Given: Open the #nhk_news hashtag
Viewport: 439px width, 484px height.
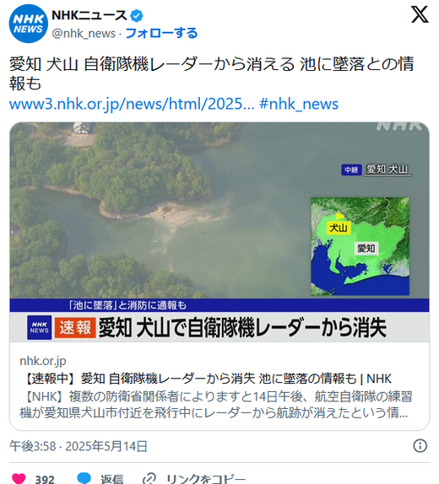Looking at the screenshot, I should (299, 104).
